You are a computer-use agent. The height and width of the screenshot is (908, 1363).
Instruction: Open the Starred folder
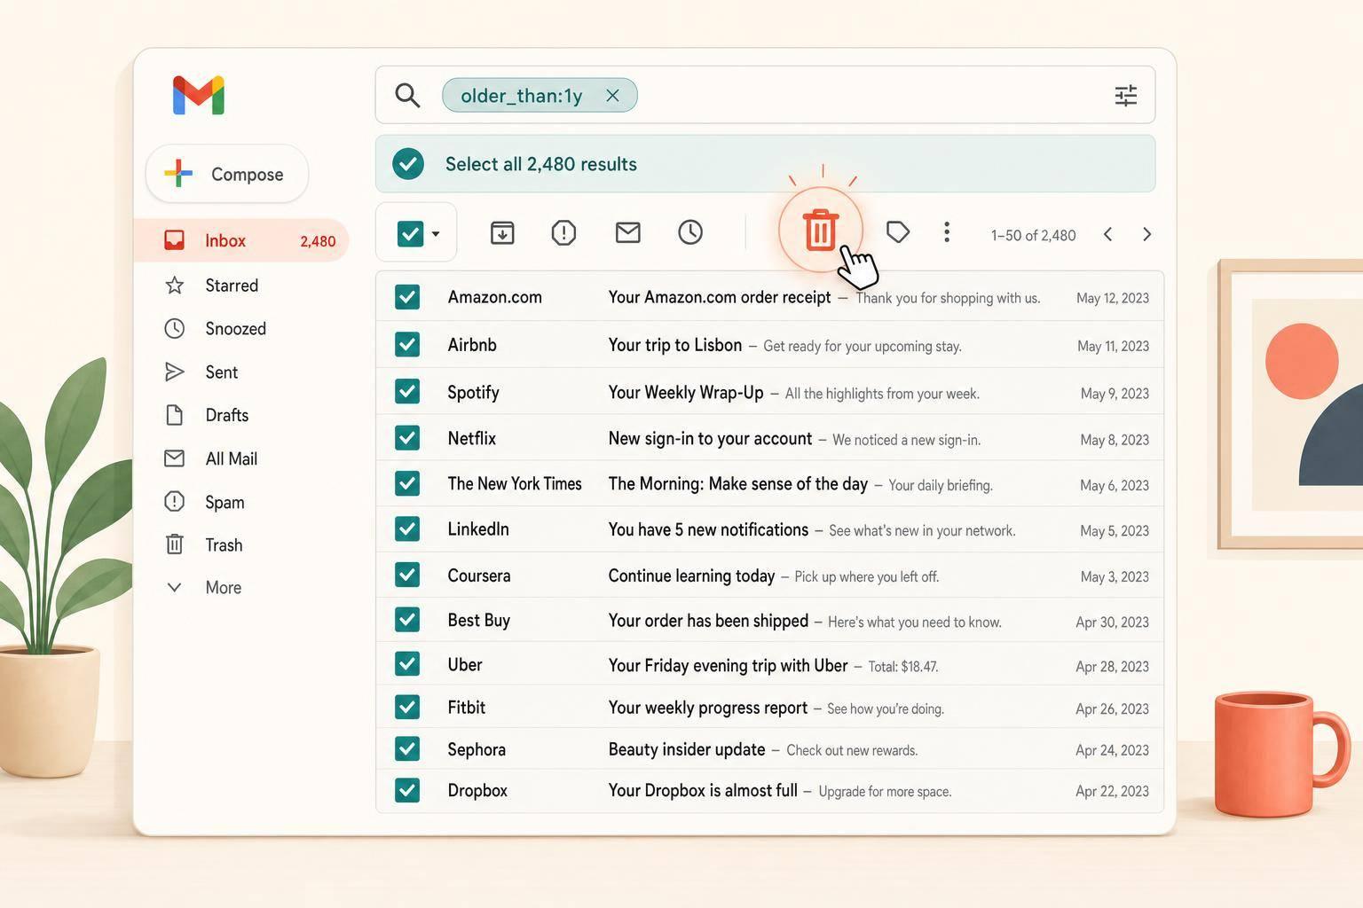(232, 286)
